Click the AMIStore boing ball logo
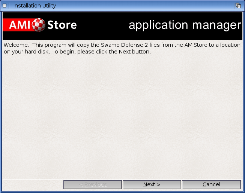Image resolution: width=245 pixels, height=193 pixels. click(39, 25)
